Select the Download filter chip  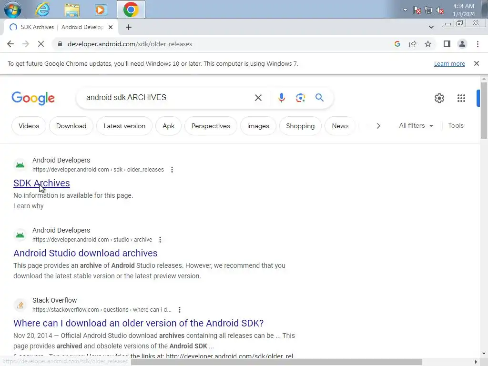(x=71, y=126)
